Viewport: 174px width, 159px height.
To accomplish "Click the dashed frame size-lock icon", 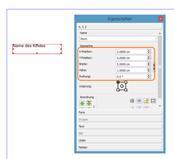I will 153,101.
